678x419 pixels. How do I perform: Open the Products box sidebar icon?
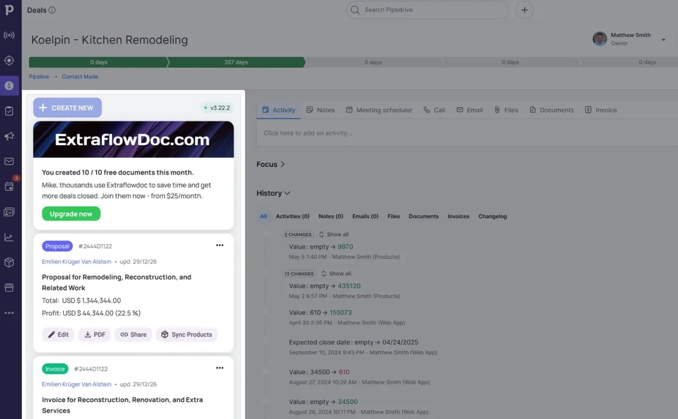point(9,262)
